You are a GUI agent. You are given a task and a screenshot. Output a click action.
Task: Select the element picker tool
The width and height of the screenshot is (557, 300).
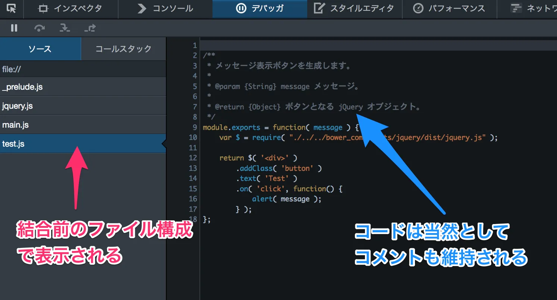(11, 9)
